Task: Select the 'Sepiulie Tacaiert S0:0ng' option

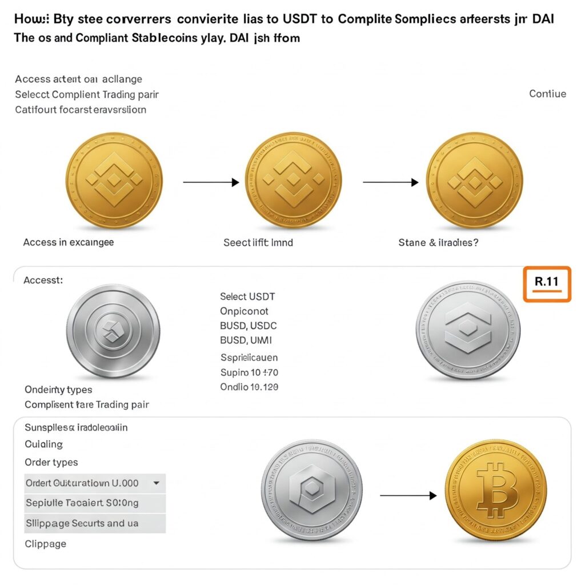Action: (x=95, y=503)
